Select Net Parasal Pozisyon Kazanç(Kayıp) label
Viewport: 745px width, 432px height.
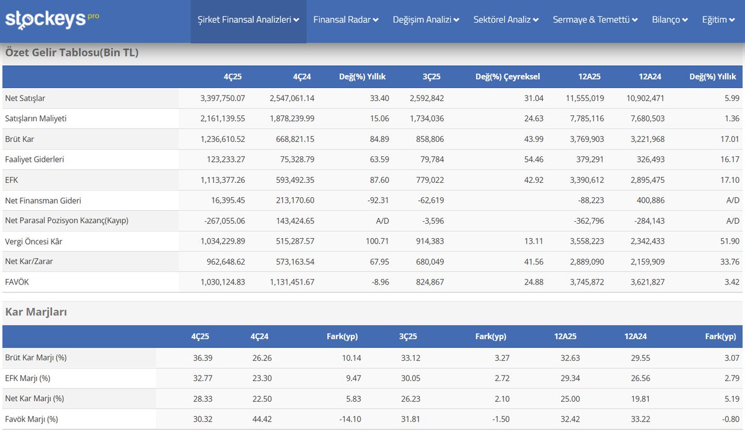tap(66, 221)
